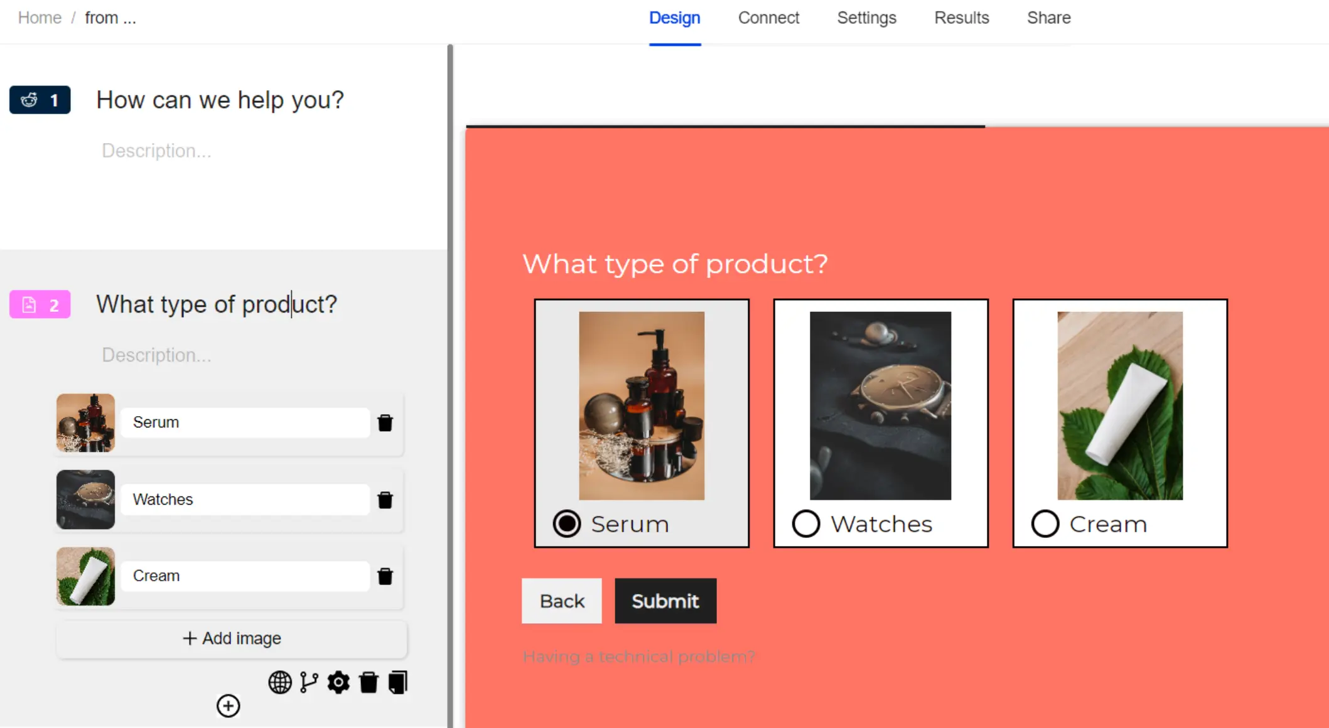
Task: Select the Cream radio button
Action: pyautogui.click(x=1045, y=523)
